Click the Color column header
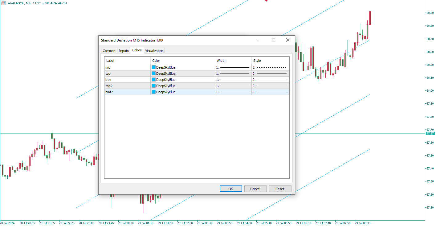 (x=183, y=61)
